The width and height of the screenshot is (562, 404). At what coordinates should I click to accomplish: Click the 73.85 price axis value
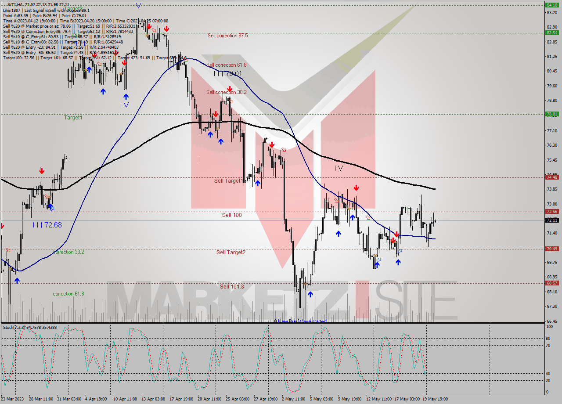(552, 189)
